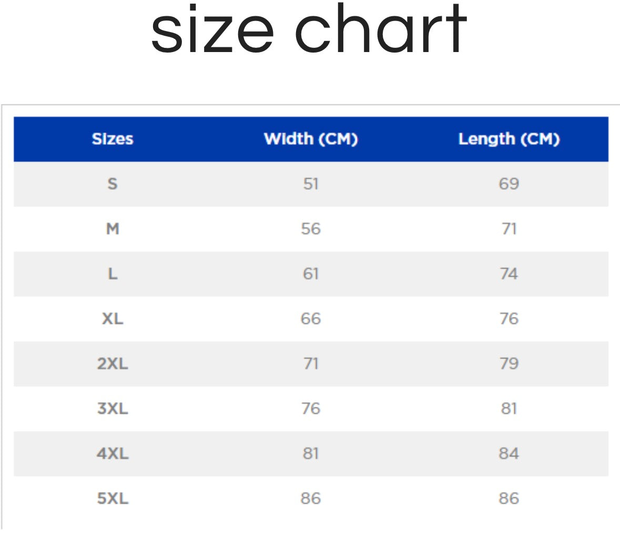
Task: Click the 2XL size label
Action: (x=113, y=363)
